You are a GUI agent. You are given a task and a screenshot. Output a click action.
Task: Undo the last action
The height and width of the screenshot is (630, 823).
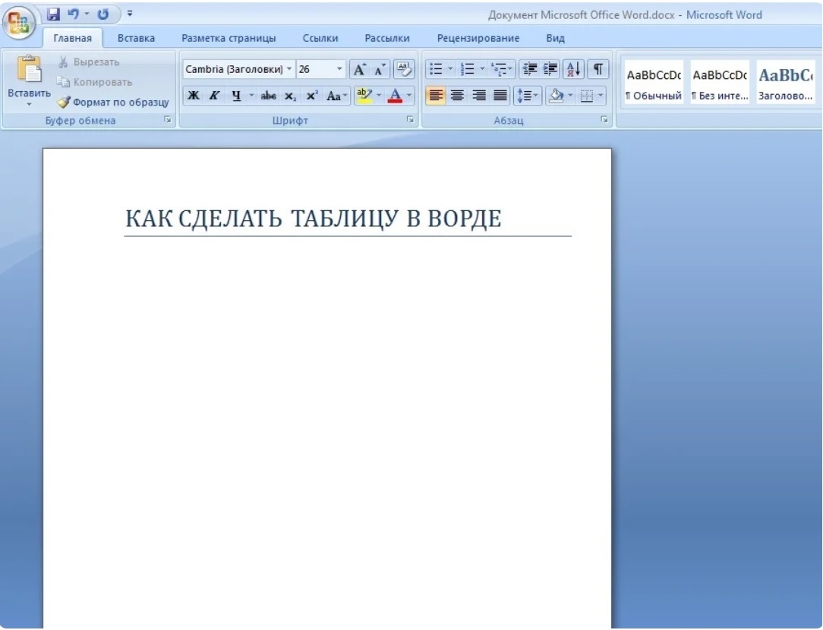(x=73, y=14)
